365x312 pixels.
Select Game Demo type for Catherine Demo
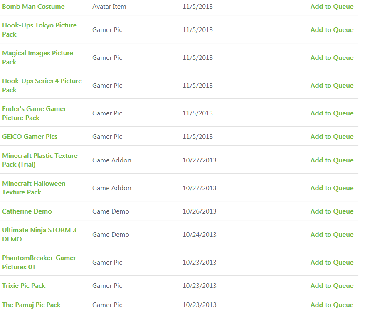111,211
